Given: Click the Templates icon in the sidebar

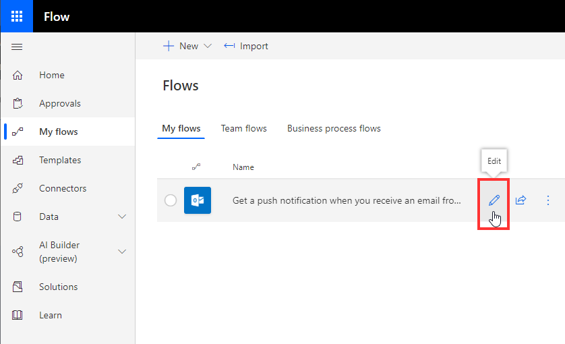Looking at the screenshot, I should click(18, 160).
